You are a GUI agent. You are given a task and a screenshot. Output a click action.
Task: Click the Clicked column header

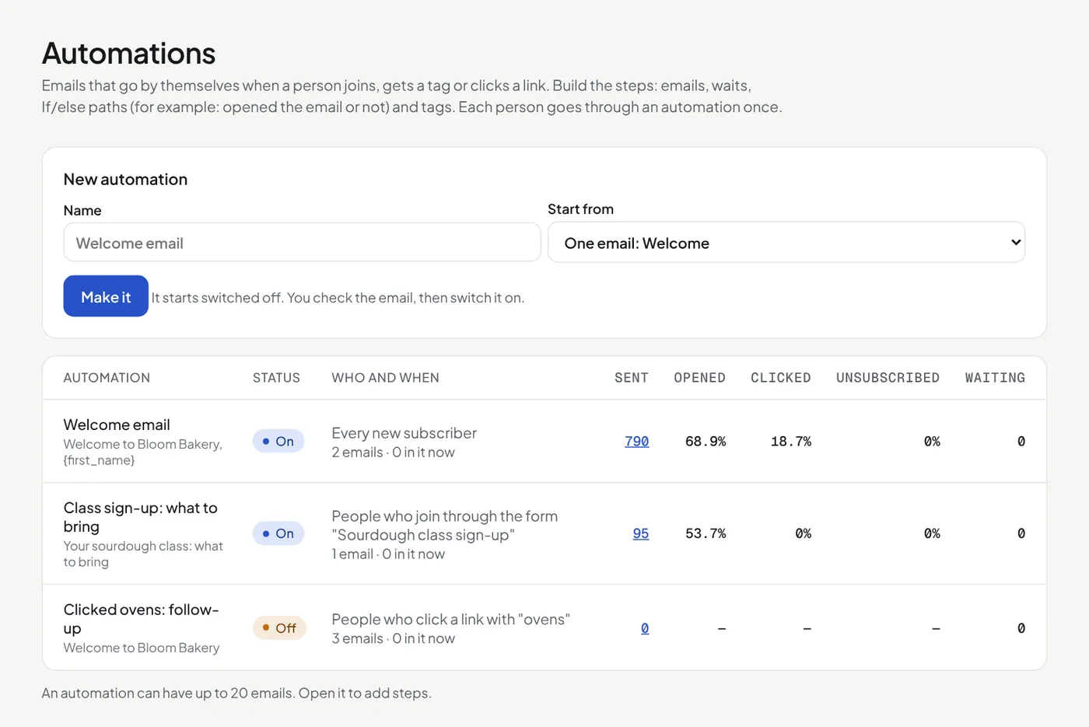click(781, 378)
